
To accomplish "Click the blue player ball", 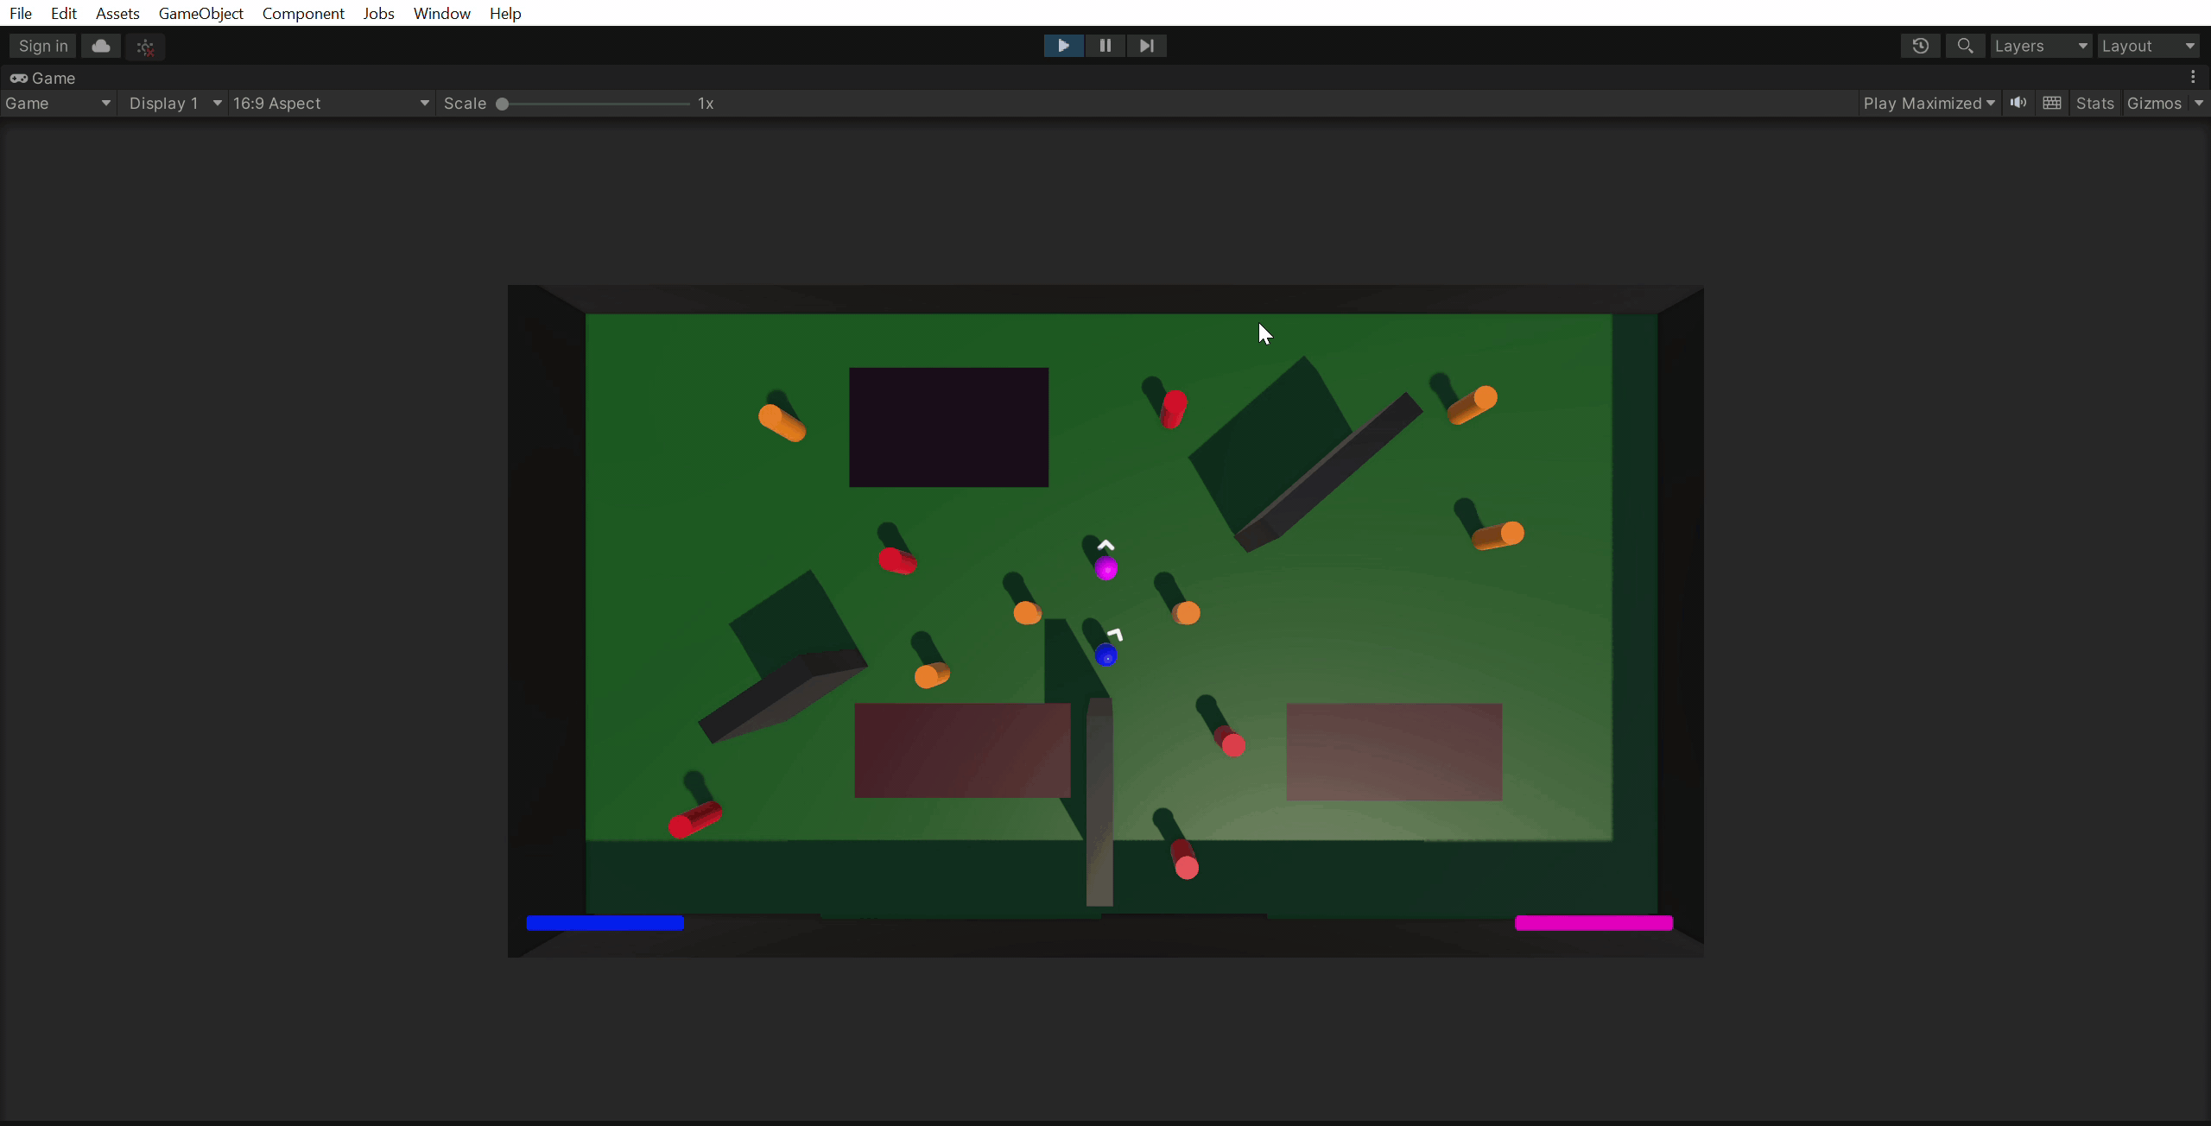I will [1106, 655].
